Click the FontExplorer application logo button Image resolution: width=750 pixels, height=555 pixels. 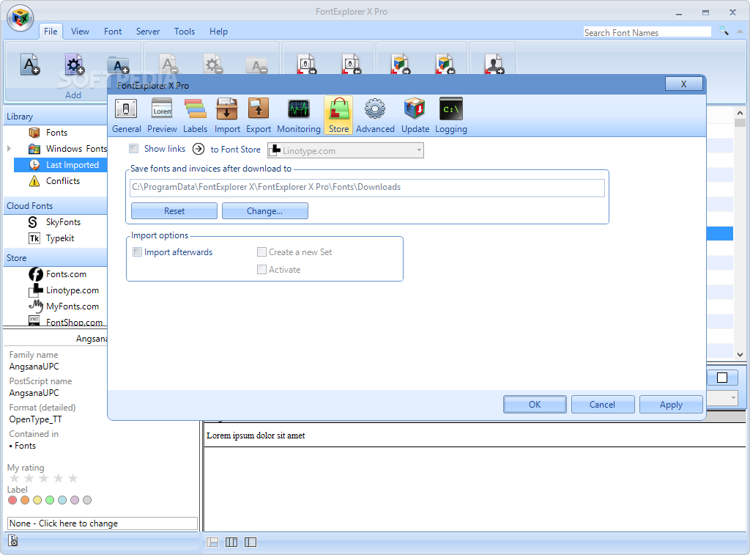pos(20,18)
